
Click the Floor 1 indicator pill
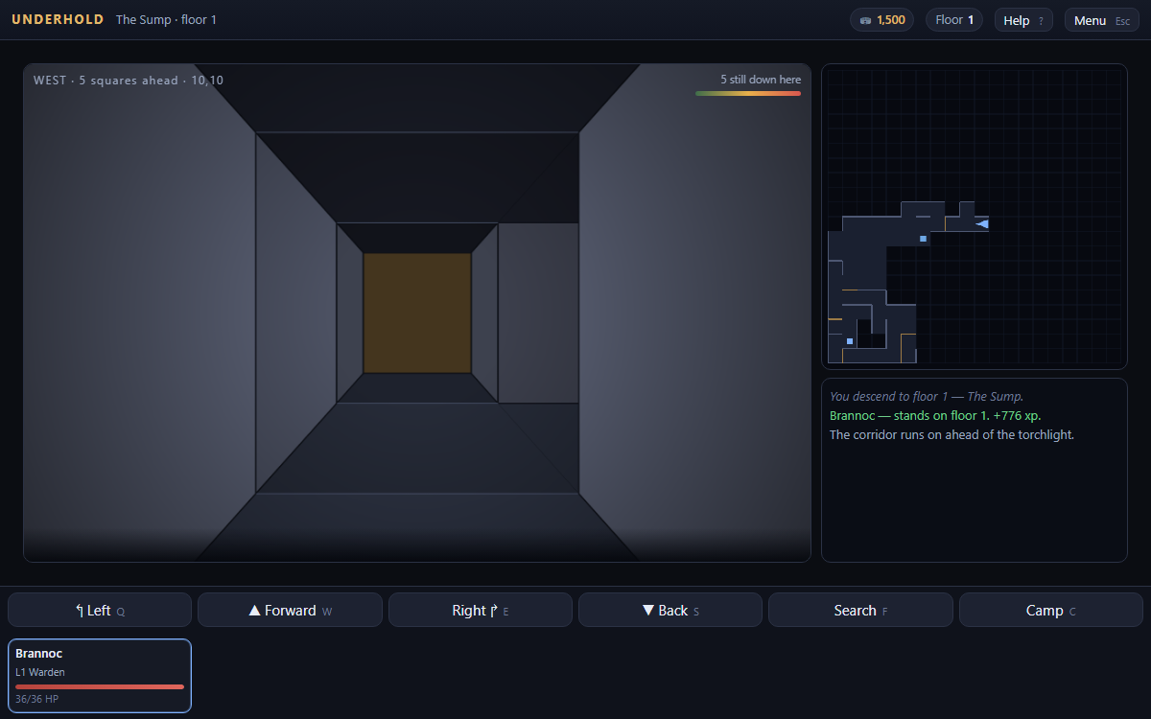pos(954,20)
